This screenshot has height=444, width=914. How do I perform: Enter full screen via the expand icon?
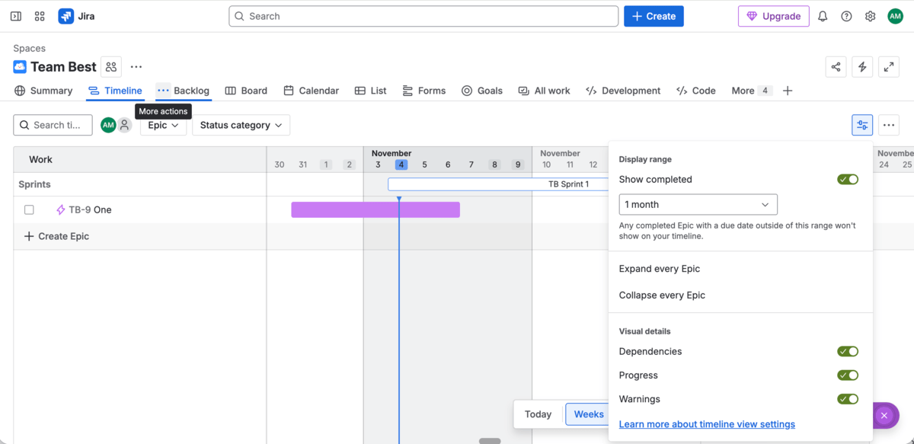(x=888, y=66)
